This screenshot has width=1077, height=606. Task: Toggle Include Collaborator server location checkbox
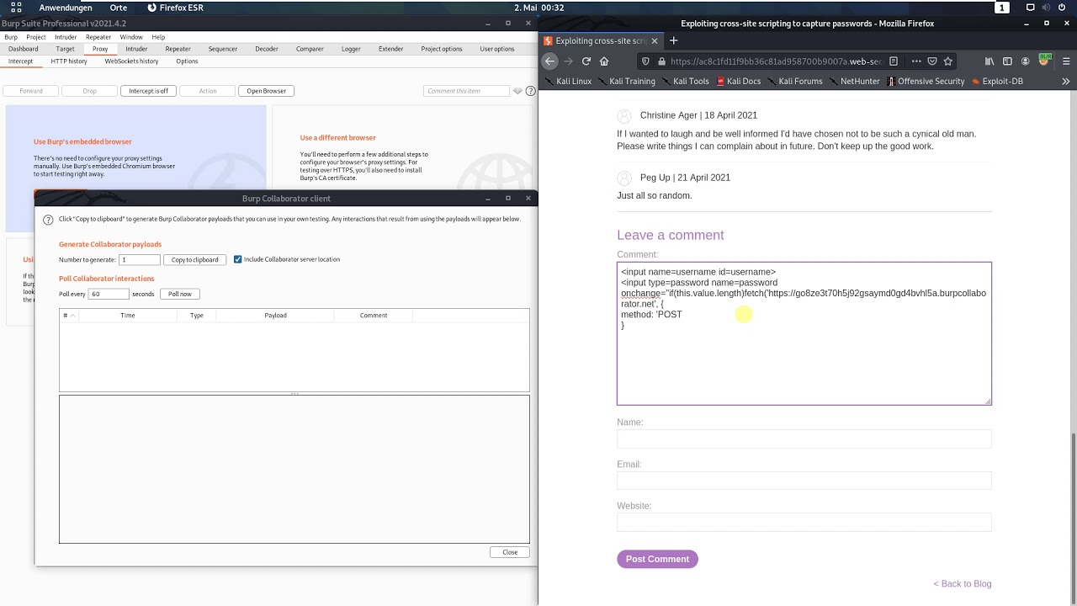(x=238, y=259)
